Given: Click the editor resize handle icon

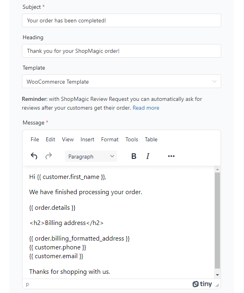Looking at the screenshot, I should [217, 285].
